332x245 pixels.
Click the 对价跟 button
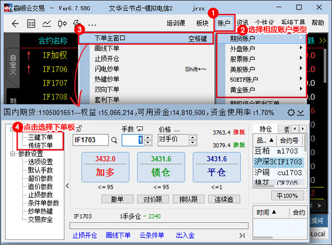click(x=153, y=199)
